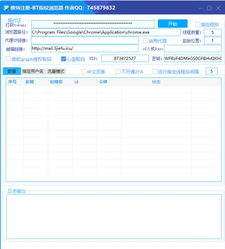Viewport: 225px width, 249px height.
Task: Tick the 不开通2FA checkbox
Action: pyautogui.click(x=118, y=72)
